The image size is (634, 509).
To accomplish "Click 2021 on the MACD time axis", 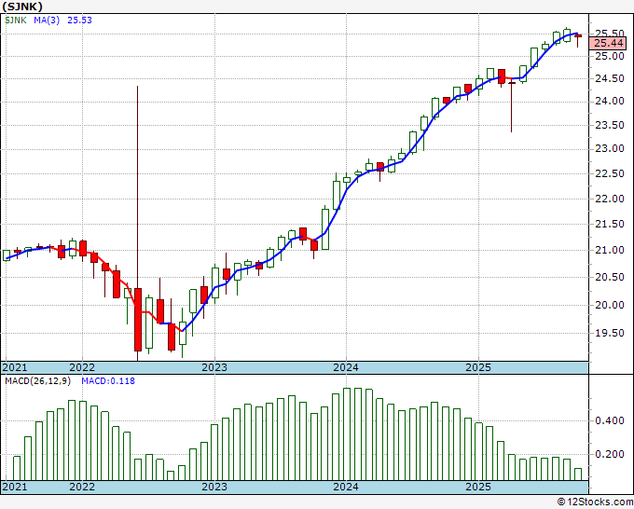I will (x=15, y=487).
